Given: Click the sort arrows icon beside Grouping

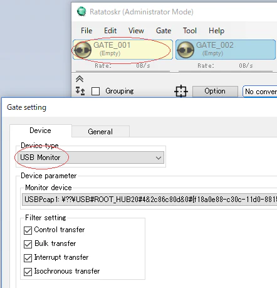Looking at the screenshot, I should tap(80, 91).
